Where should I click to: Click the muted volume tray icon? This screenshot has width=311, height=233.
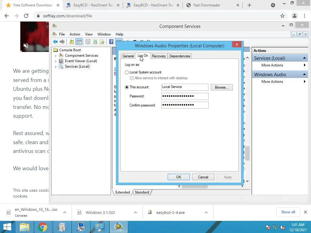(282, 227)
